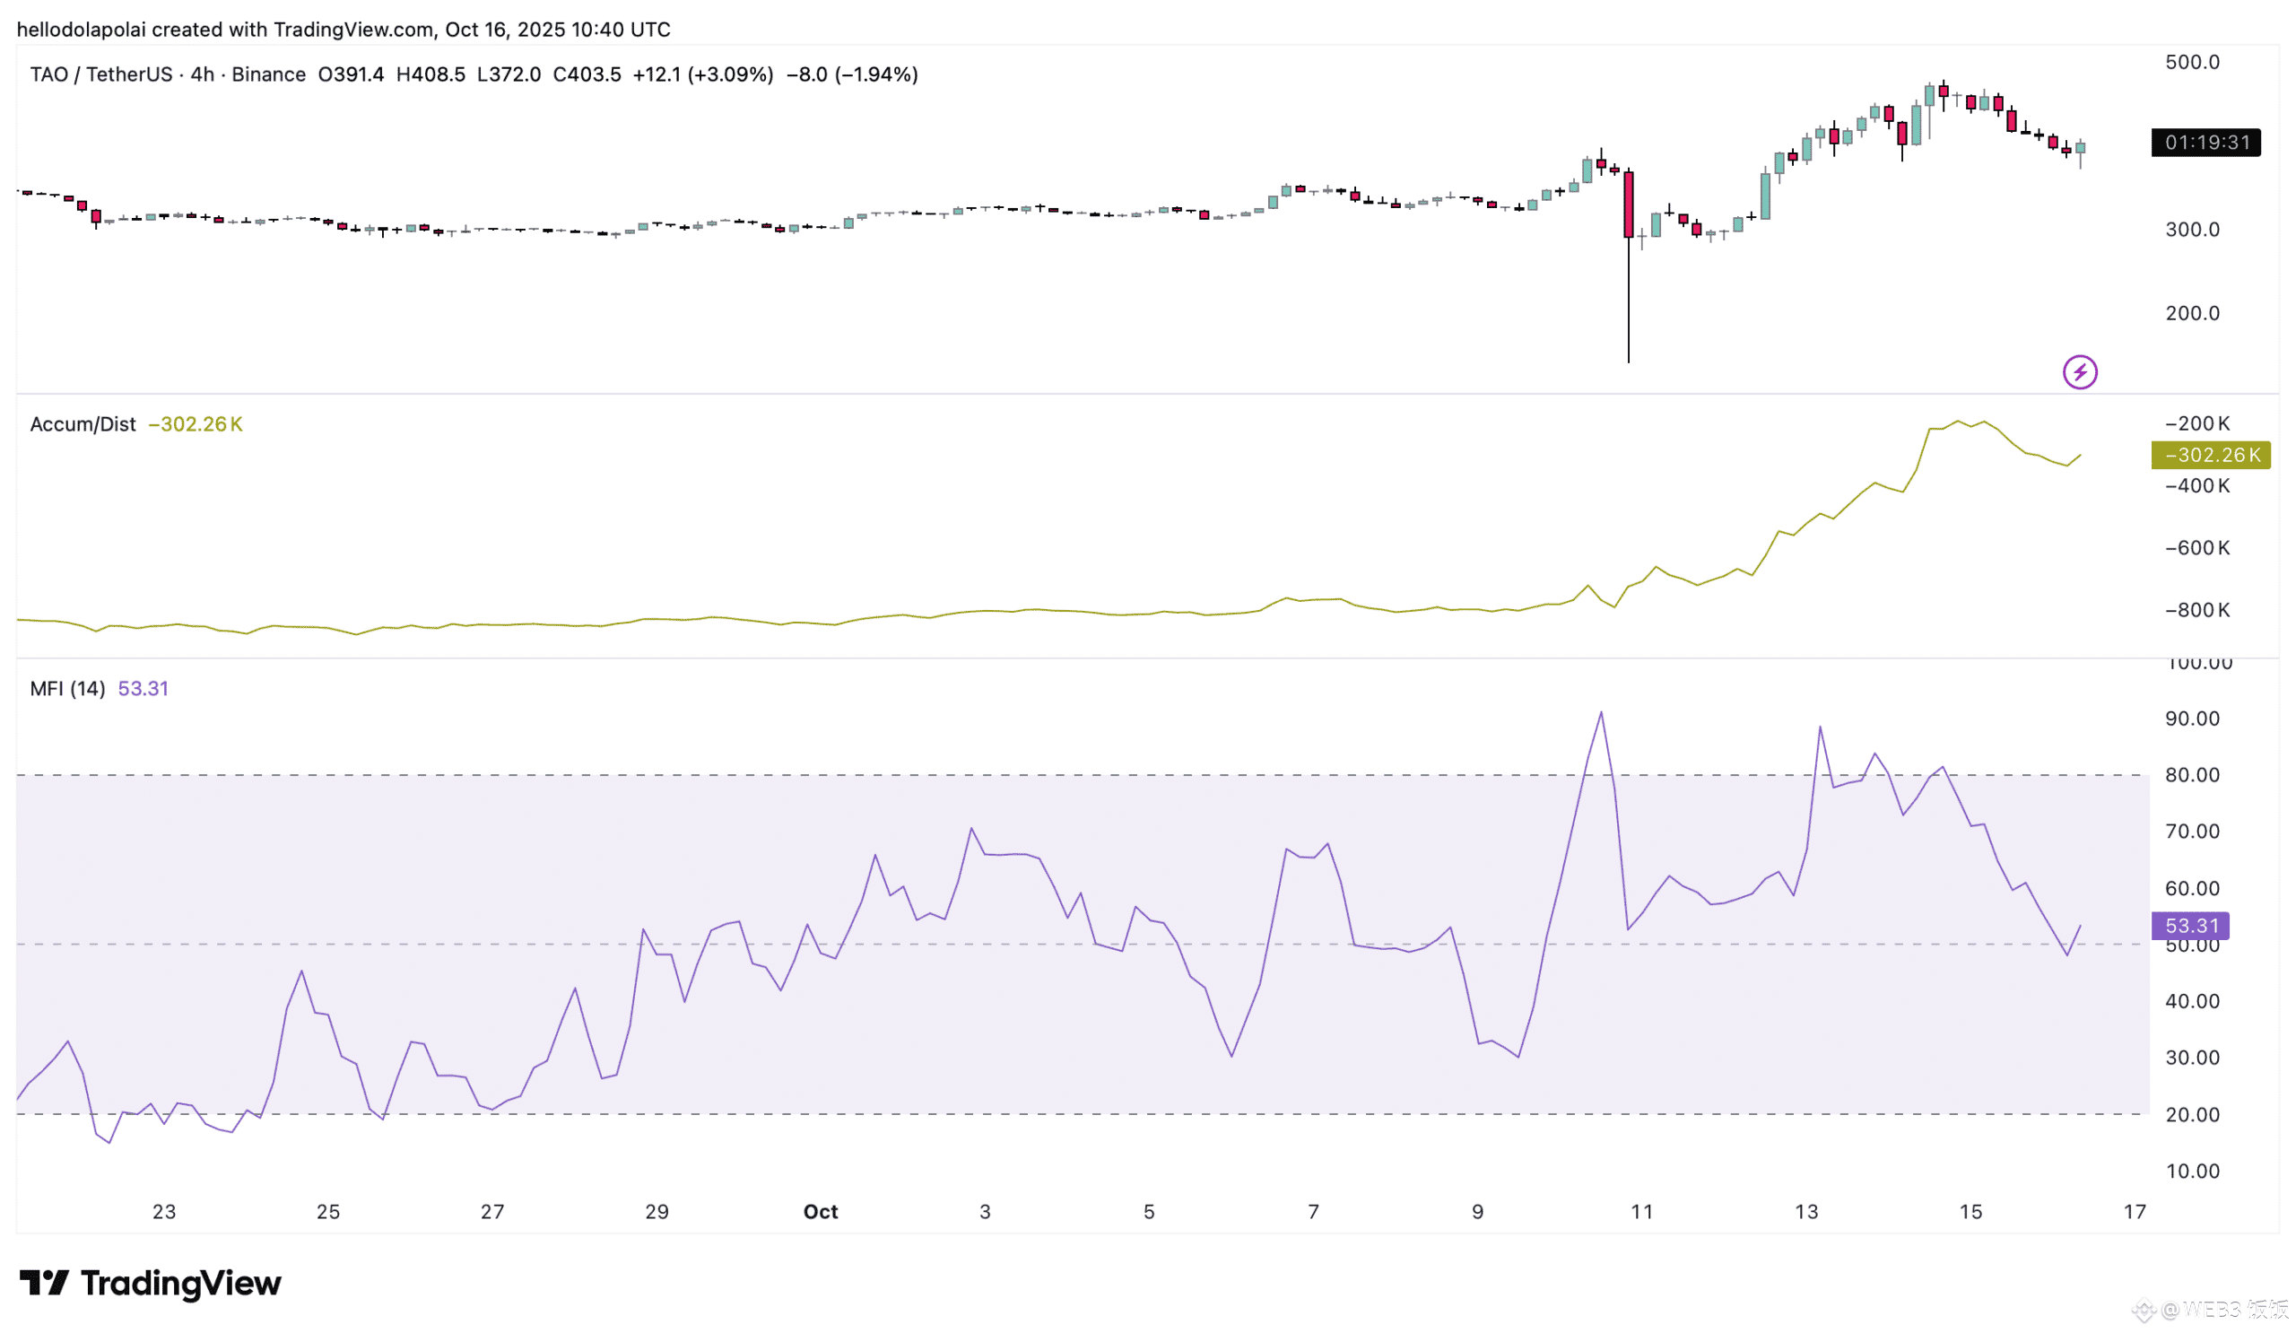Click the Oct month label on time axis
2296x1333 pixels.
[x=820, y=1212]
